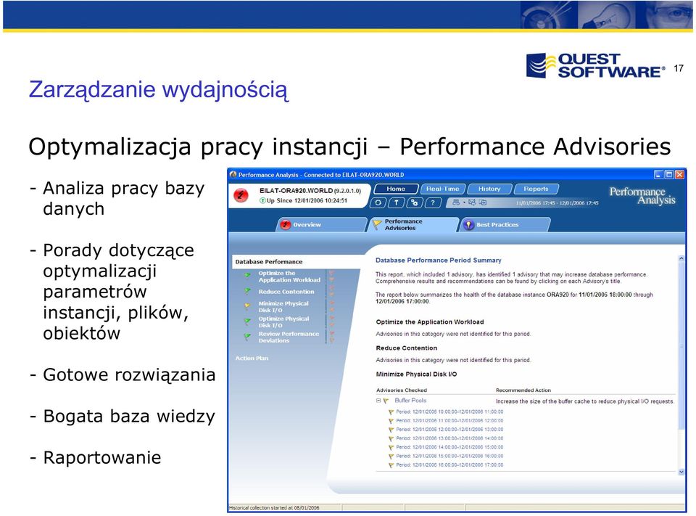
Task: Select the Performance Advisories tab
Action: [x=413, y=224]
